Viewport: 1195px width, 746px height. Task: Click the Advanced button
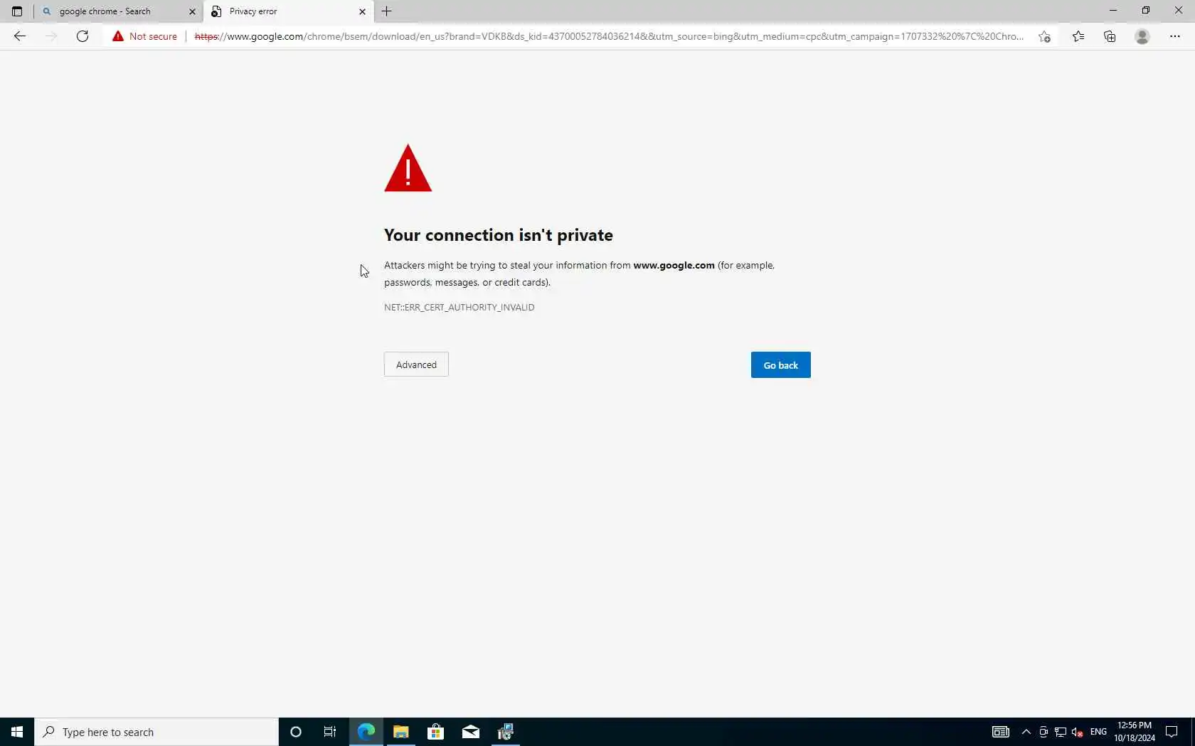pos(416,364)
